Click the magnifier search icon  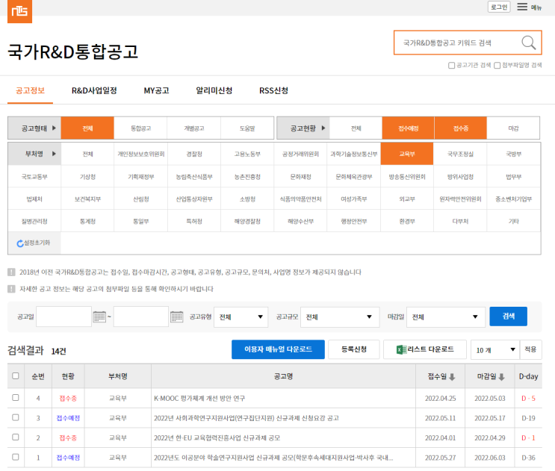click(x=528, y=43)
